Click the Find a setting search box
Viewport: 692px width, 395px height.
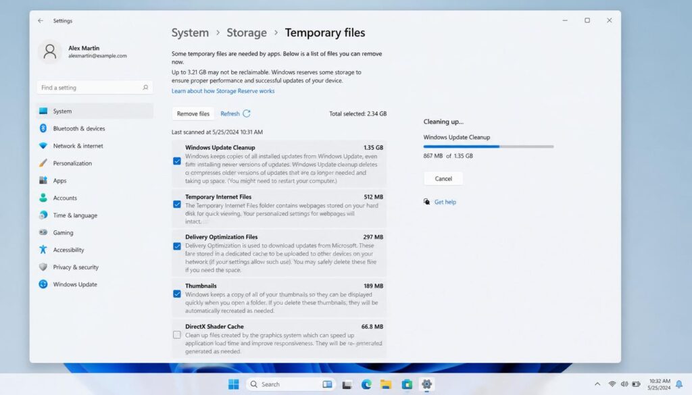[95, 87]
